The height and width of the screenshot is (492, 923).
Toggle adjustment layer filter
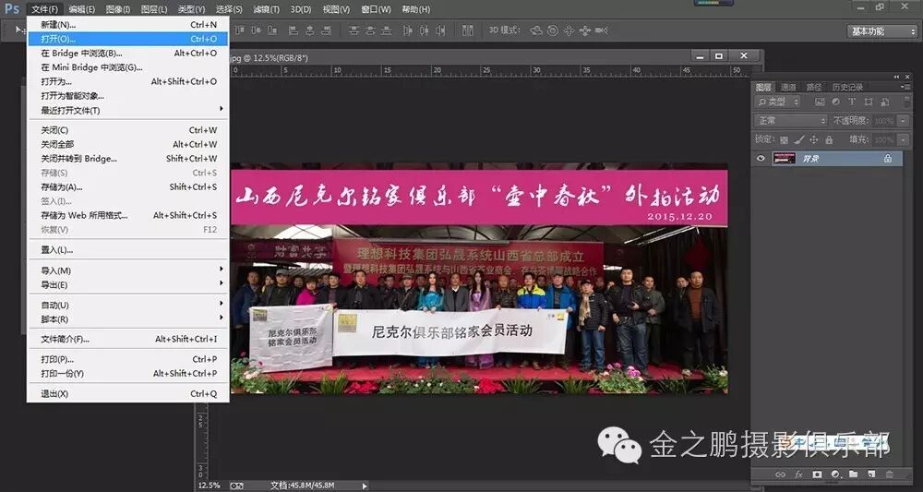(x=836, y=102)
